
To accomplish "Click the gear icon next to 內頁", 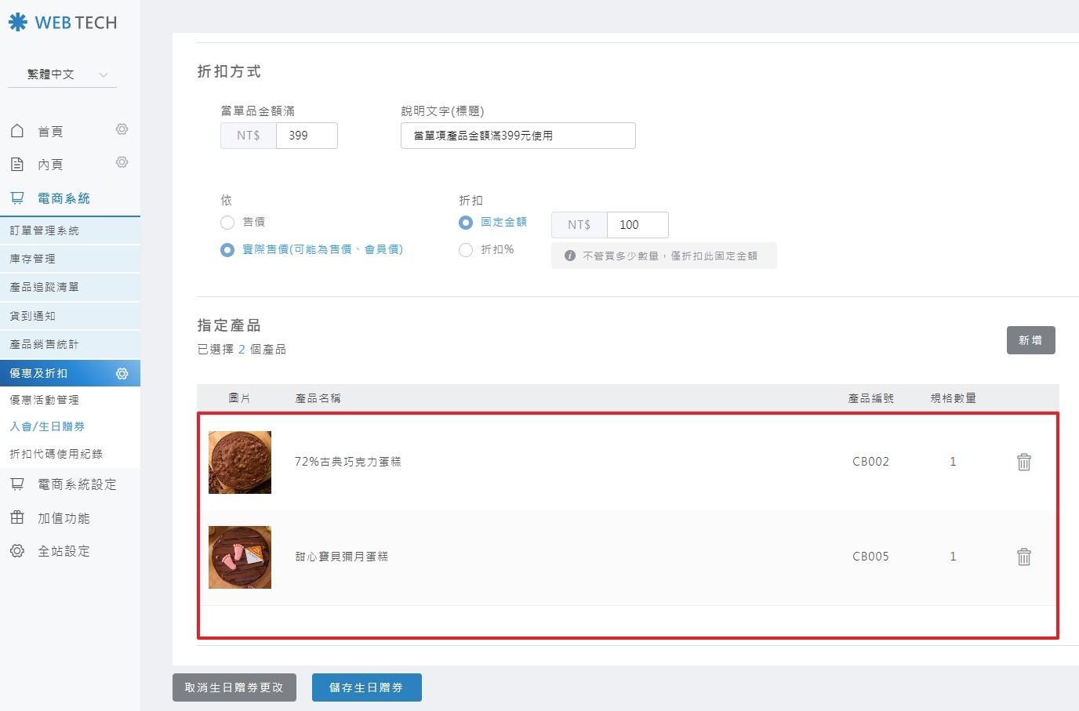I will click(x=122, y=162).
